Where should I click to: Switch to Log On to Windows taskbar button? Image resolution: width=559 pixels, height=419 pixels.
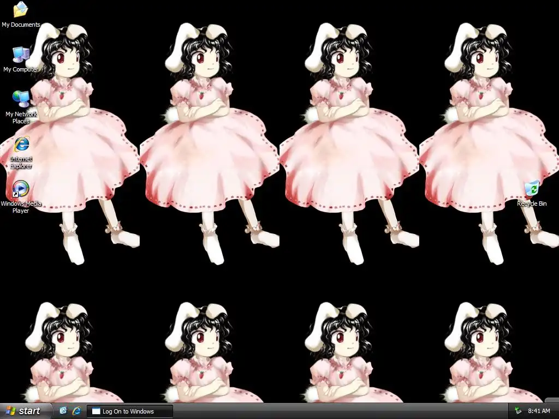[130, 411]
